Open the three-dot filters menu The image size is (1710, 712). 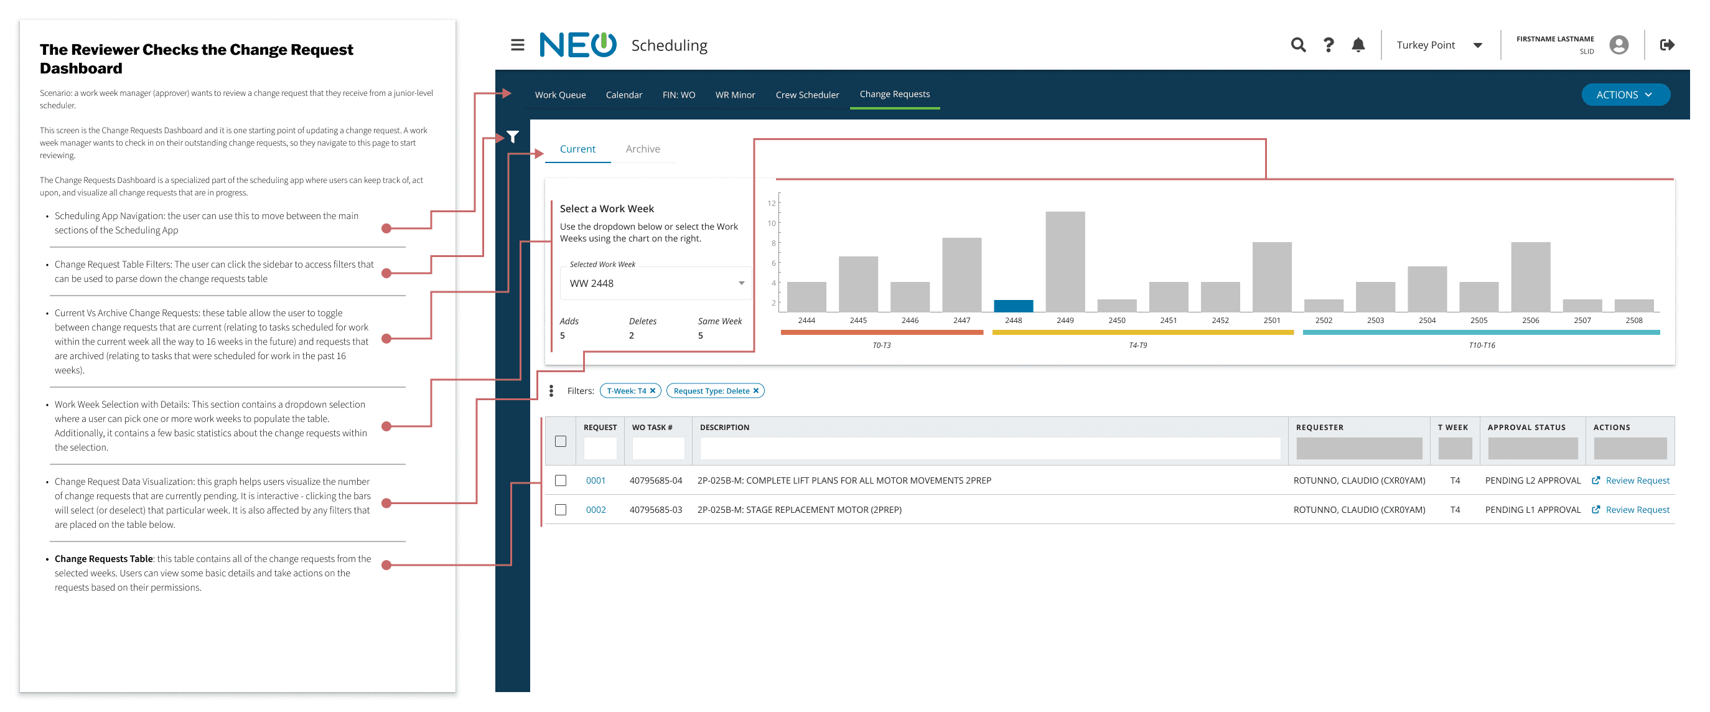pyautogui.click(x=551, y=391)
